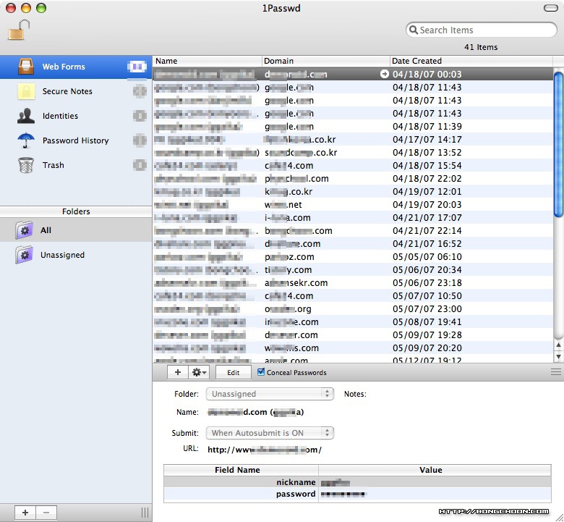
Task: Select the Web Forms sidebar item
Action: pos(76,67)
